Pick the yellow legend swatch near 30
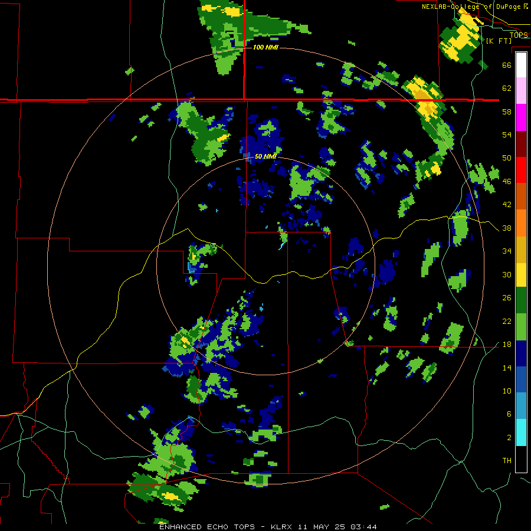The width and height of the screenshot is (531, 531). pos(521,274)
